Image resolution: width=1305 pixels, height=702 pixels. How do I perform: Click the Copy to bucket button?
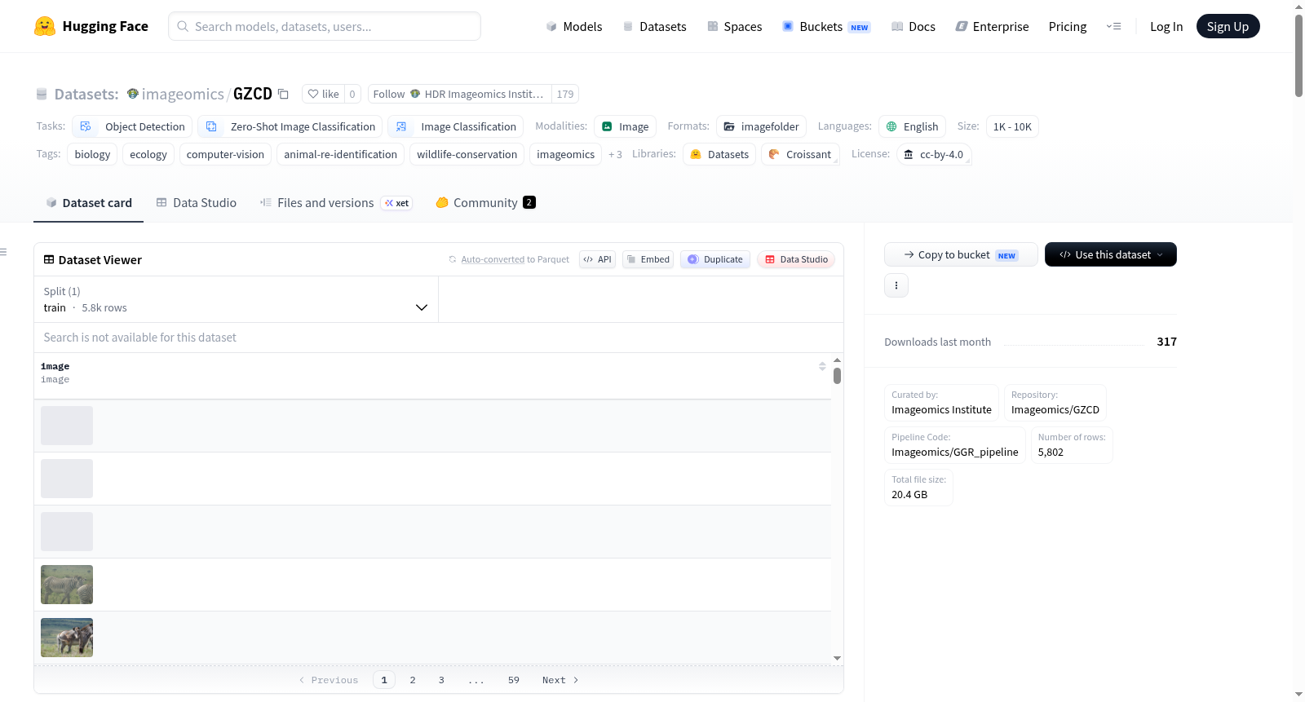(x=961, y=254)
